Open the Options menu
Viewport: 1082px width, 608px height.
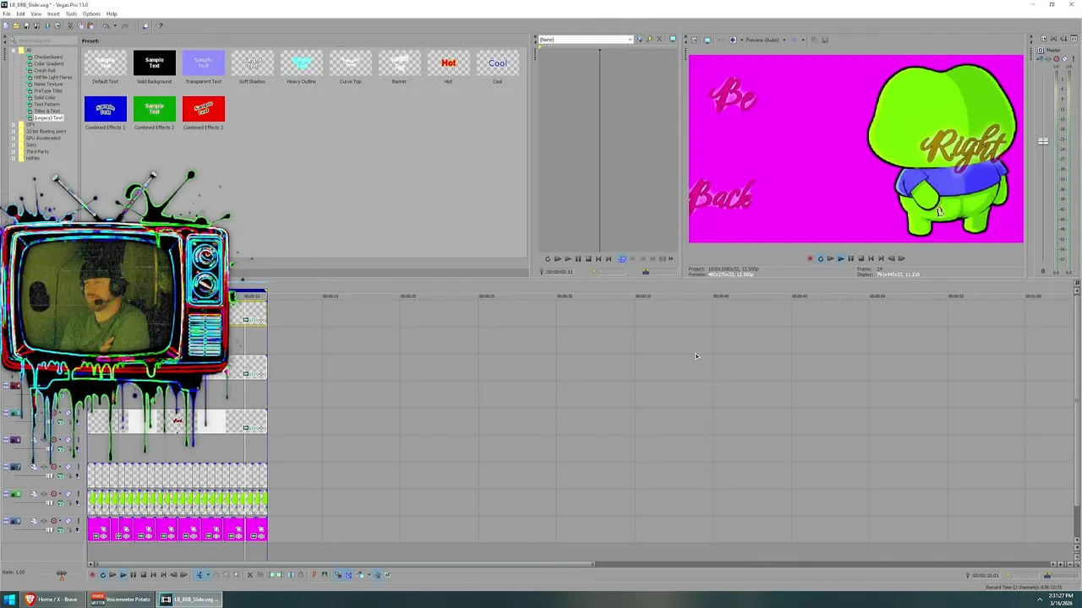[x=91, y=14]
